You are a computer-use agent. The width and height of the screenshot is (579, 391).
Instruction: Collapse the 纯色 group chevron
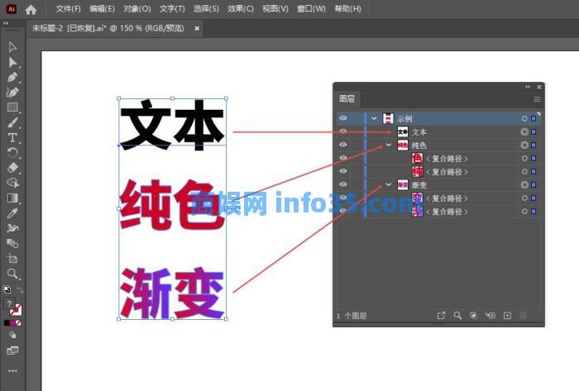click(389, 145)
